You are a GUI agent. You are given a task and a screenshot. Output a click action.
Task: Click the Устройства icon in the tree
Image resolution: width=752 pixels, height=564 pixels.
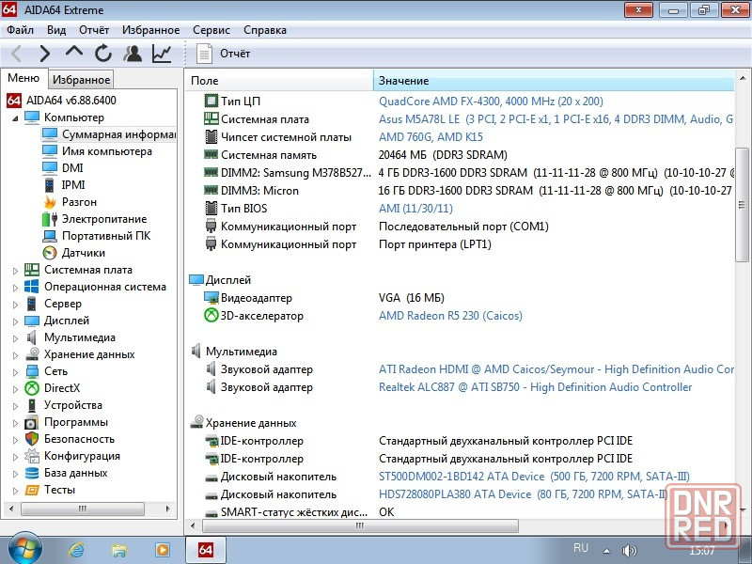click(x=32, y=405)
